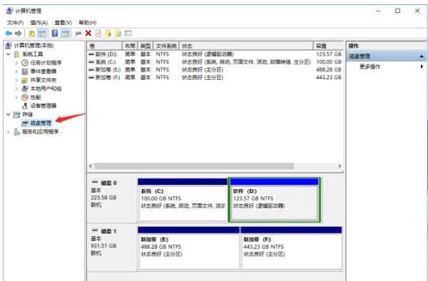
Task: Select the 软件 (D:) volume row
Action: [x=215, y=54]
